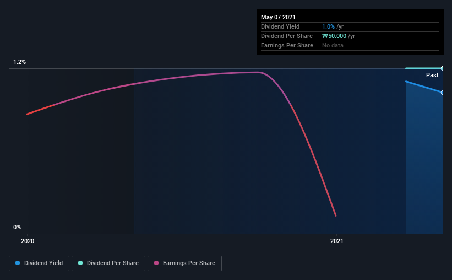Click the No data earnings value
This screenshot has height=280, width=452.
[x=333, y=45]
